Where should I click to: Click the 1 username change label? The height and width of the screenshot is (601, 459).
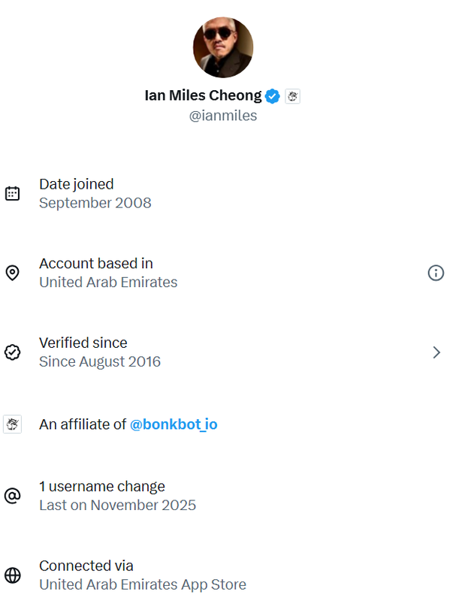pos(102,486)
